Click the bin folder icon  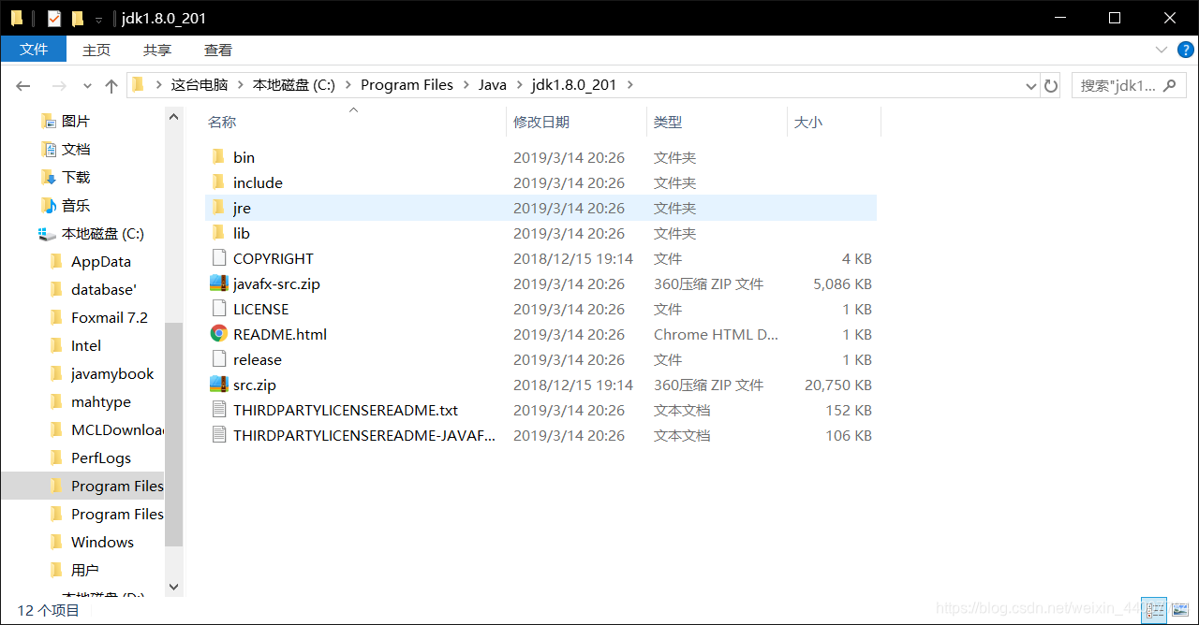[218, 156]
